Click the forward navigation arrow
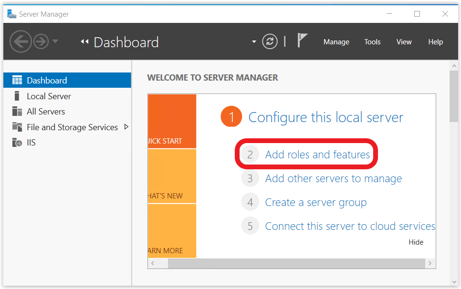This screenshot has height=289, width=461. coord(41,41)
